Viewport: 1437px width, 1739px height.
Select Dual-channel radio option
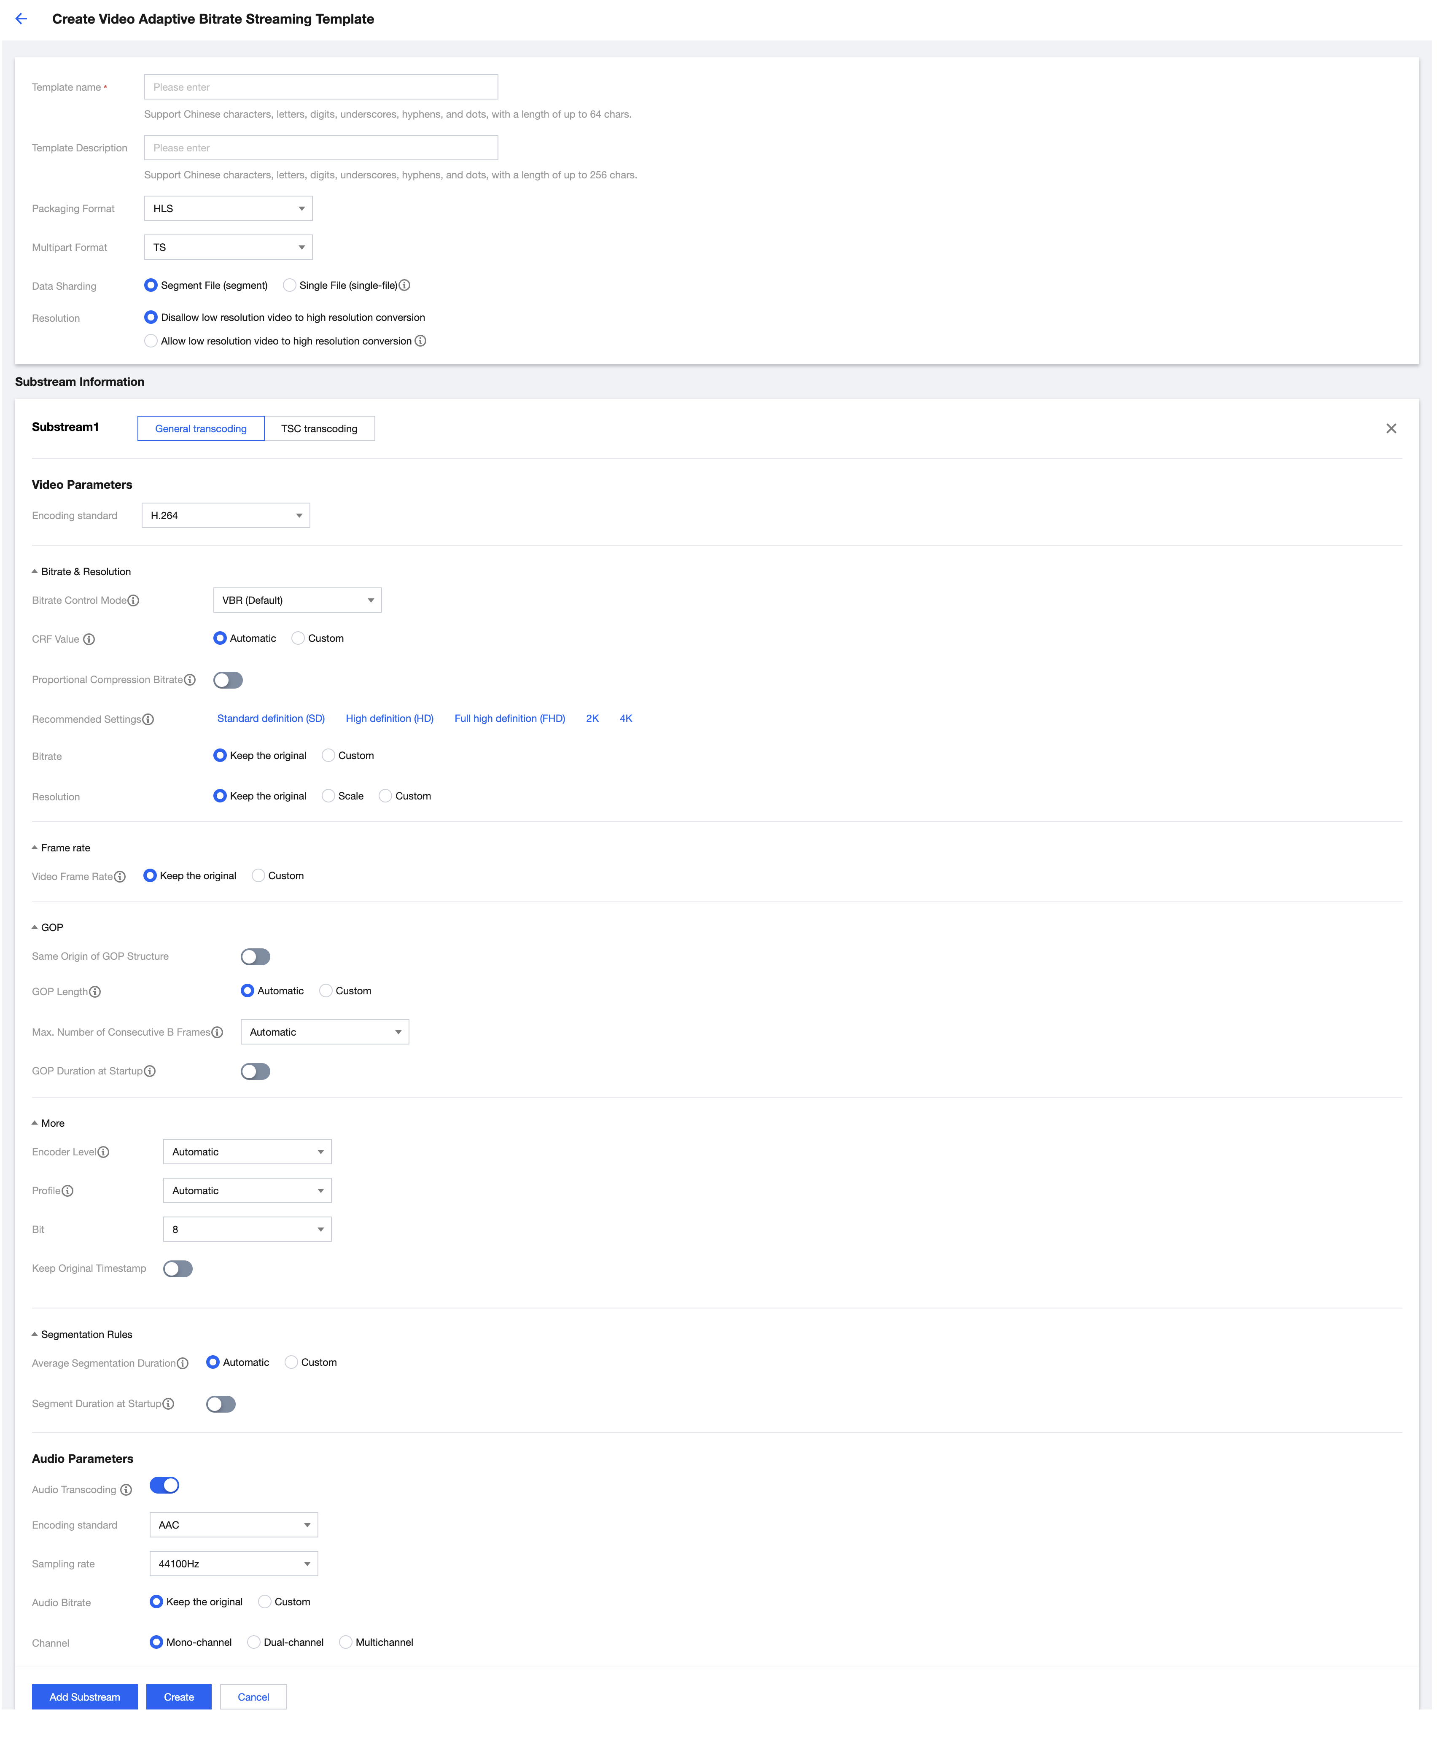click(254, 1643)
